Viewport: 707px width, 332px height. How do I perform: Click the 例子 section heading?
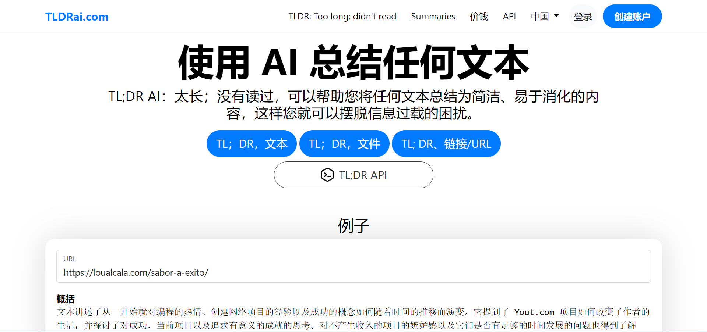click(353, 225)
